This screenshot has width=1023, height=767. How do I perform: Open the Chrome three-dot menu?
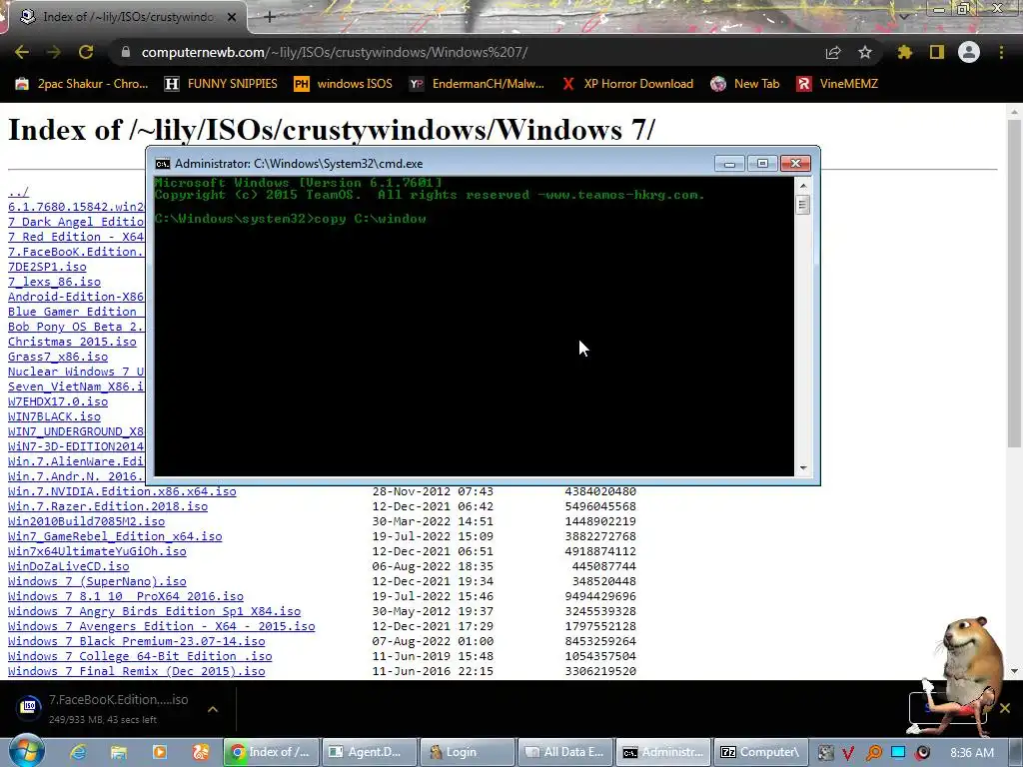(x=1001, y=52)
